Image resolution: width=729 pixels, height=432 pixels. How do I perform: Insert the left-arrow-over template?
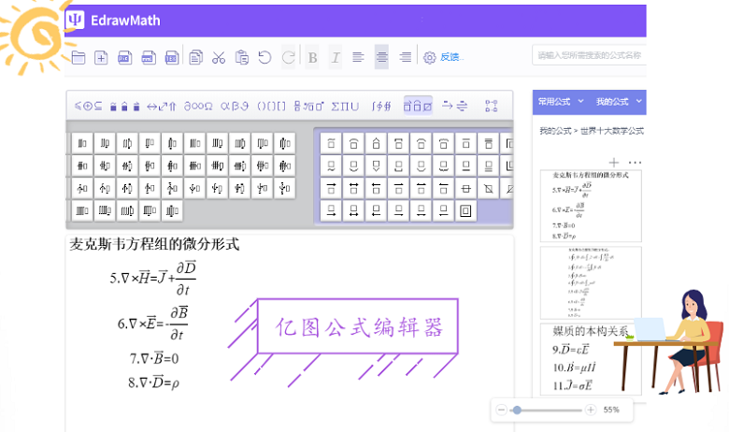click(376, 188)
